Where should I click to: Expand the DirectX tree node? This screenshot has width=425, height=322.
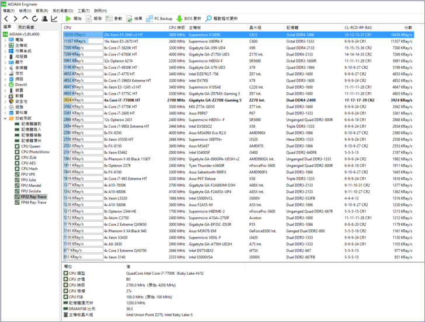click(6, 85)
